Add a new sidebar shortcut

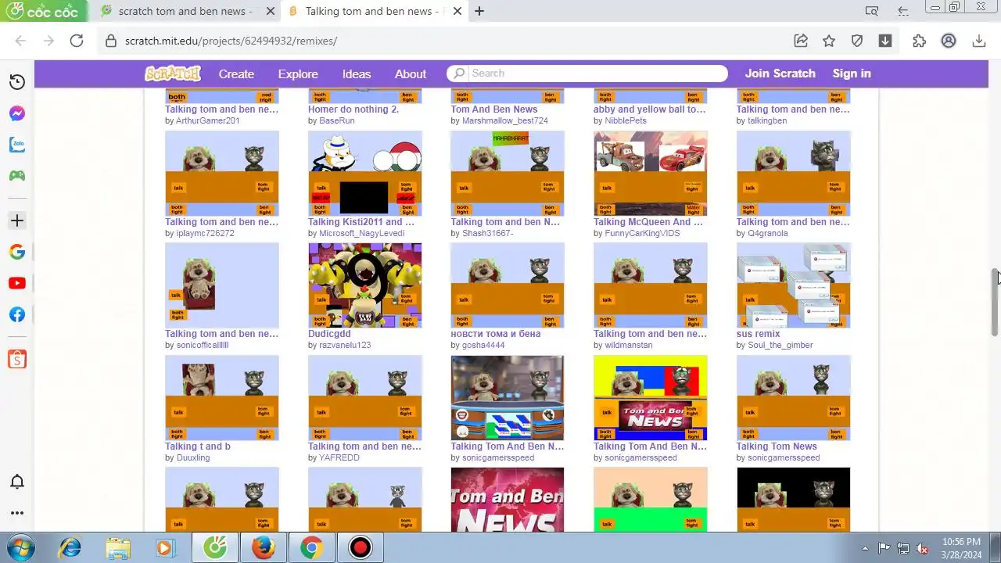tap(17, 221)
